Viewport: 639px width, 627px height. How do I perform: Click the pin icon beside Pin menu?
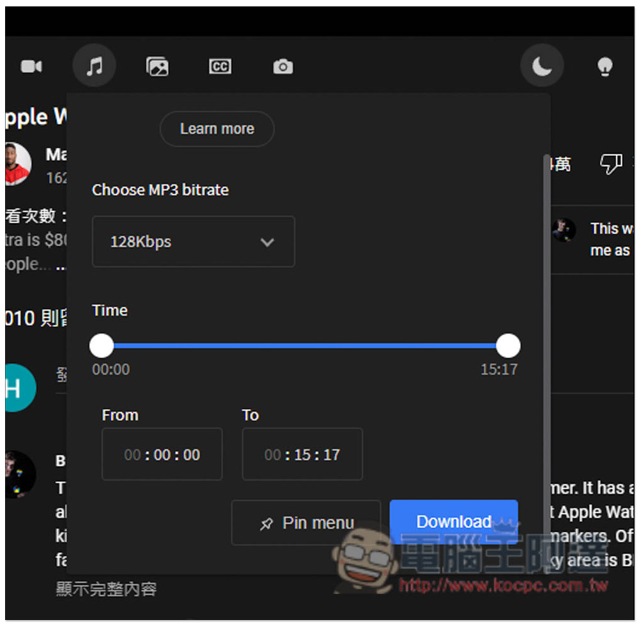[266, 523]
